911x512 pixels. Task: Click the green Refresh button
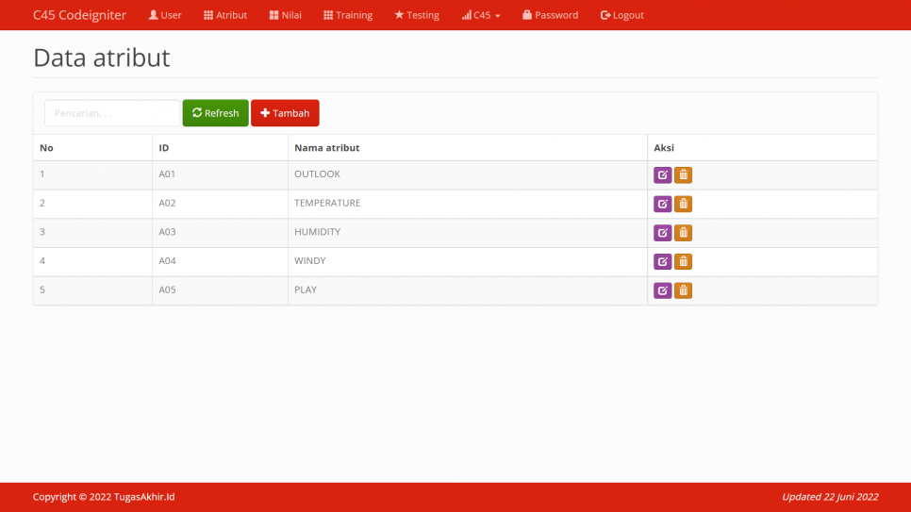tap(215, 113)
